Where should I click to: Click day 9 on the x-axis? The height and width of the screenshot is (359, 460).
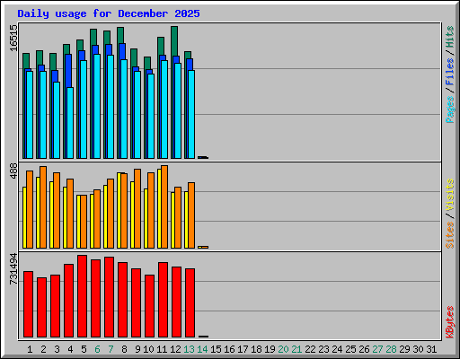(137, 349)
